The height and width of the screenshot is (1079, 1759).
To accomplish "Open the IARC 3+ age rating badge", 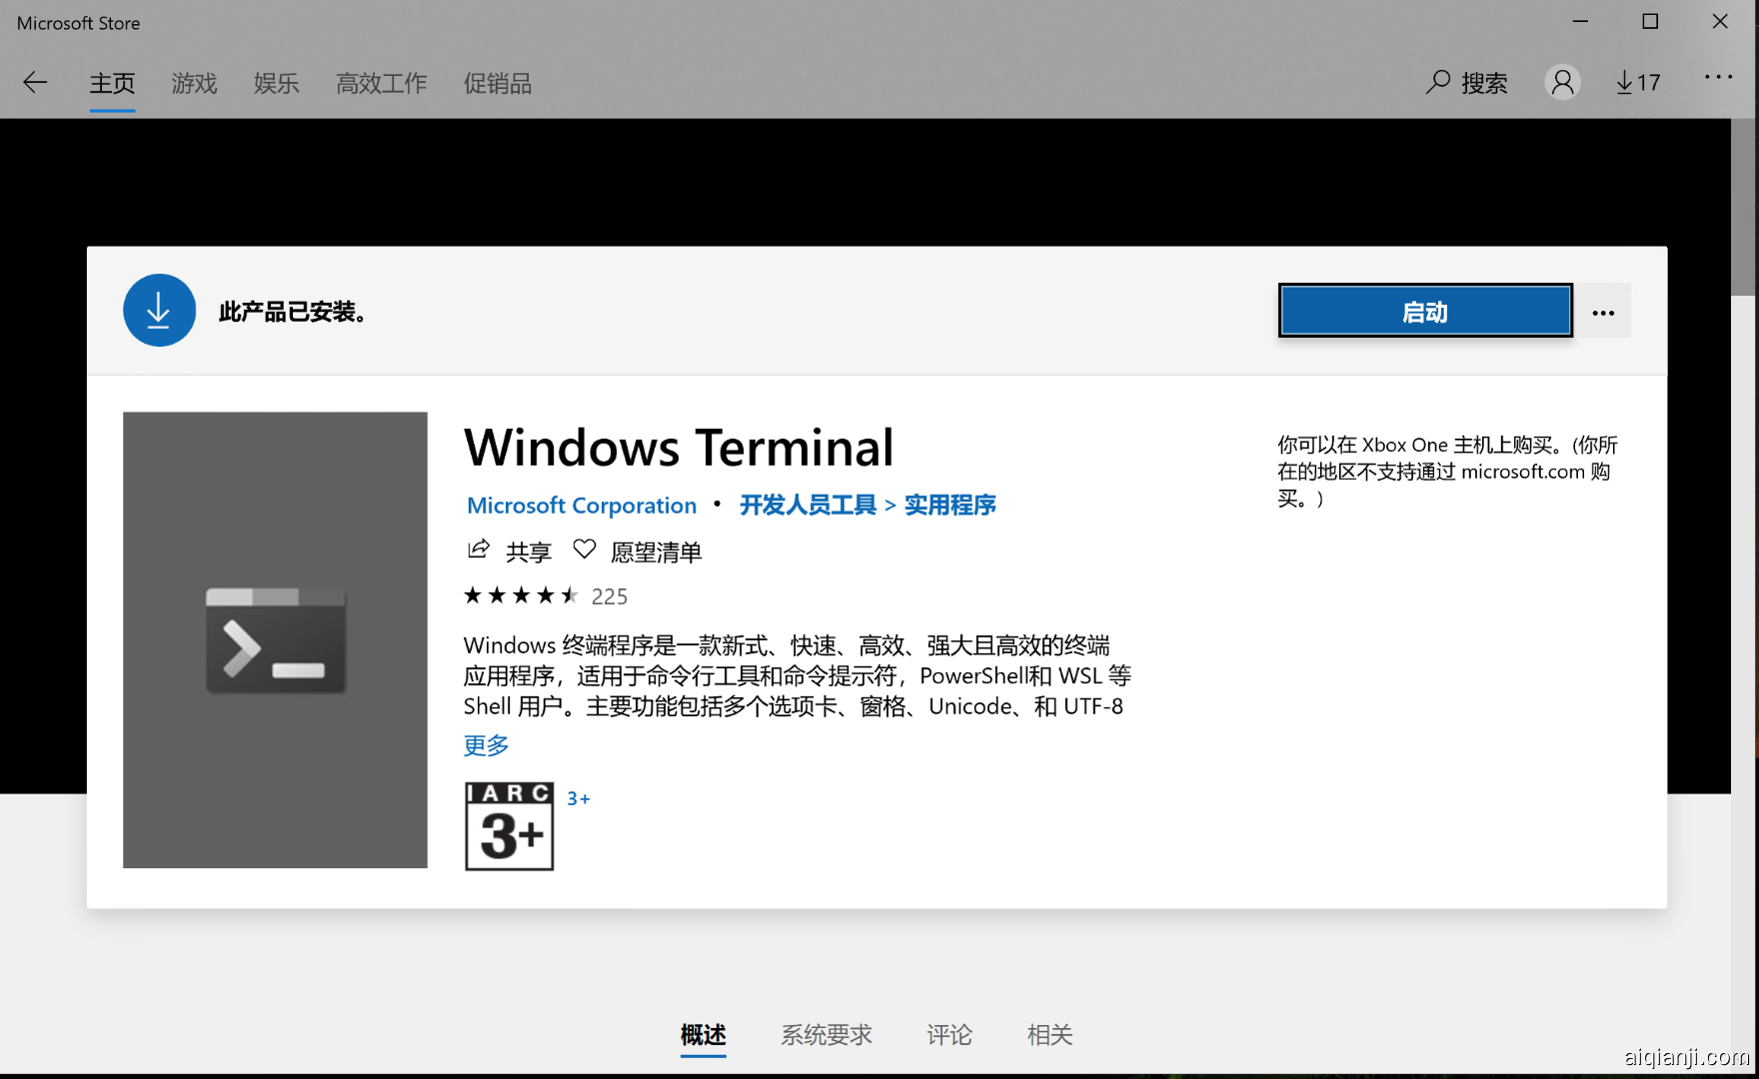I will 509,825.
